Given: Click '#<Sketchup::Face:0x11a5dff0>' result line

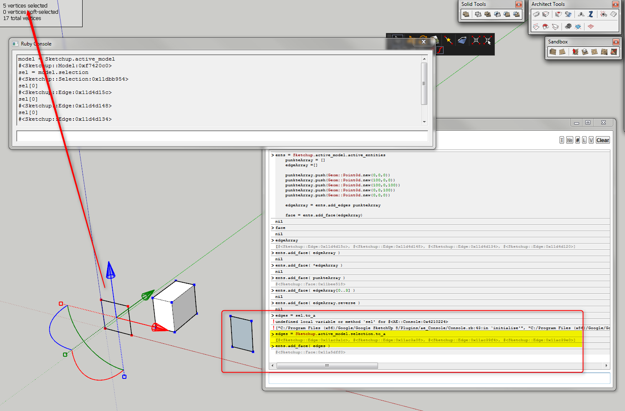Looking at the screenshot, I should [310, 352].
